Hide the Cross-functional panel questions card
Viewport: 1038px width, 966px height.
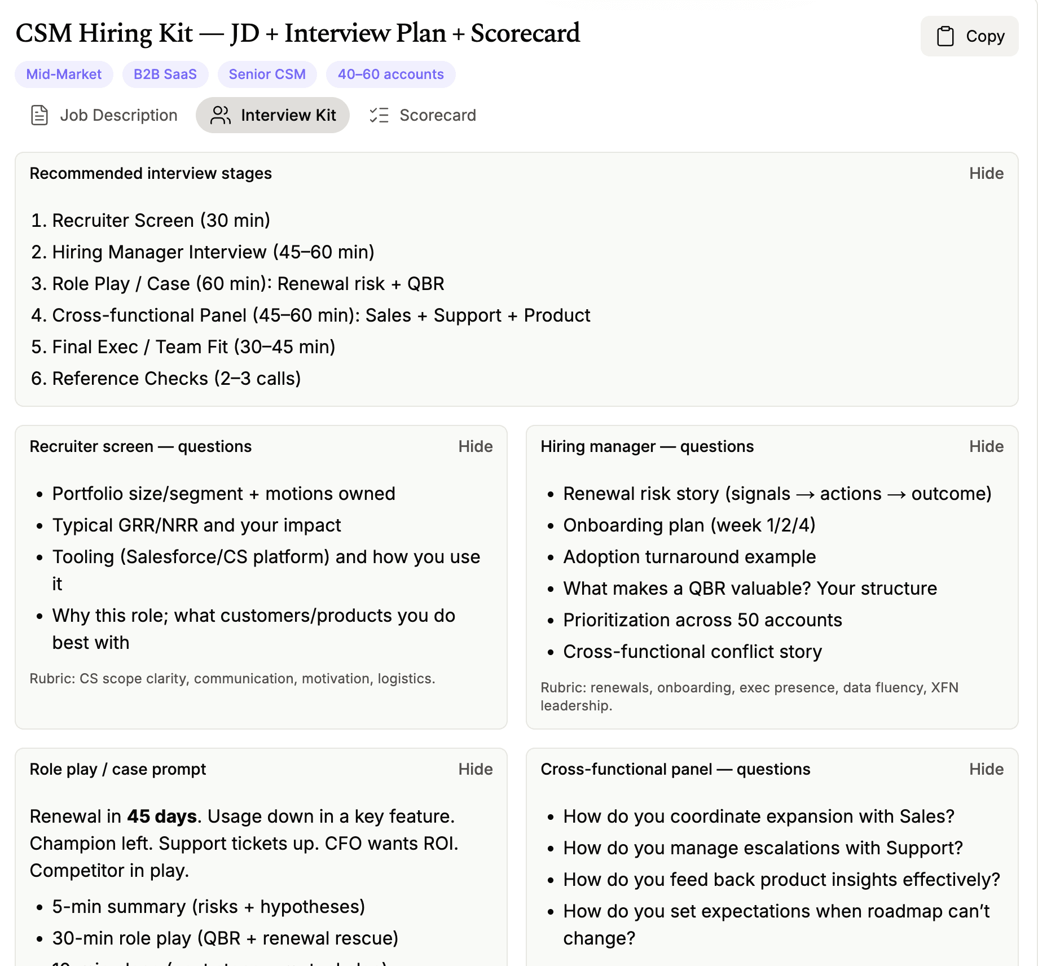click(x=986, y=769)
